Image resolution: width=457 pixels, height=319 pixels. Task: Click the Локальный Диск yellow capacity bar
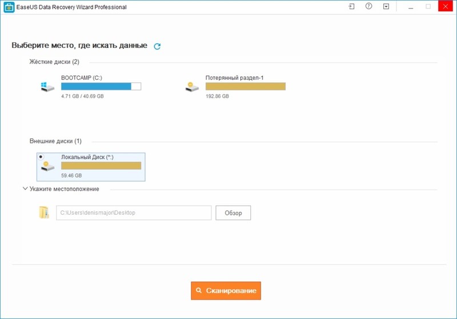[101, 166]
